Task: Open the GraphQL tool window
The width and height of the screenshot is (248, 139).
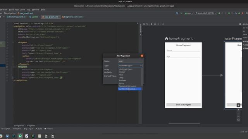Action: click(x=6, y=129)
